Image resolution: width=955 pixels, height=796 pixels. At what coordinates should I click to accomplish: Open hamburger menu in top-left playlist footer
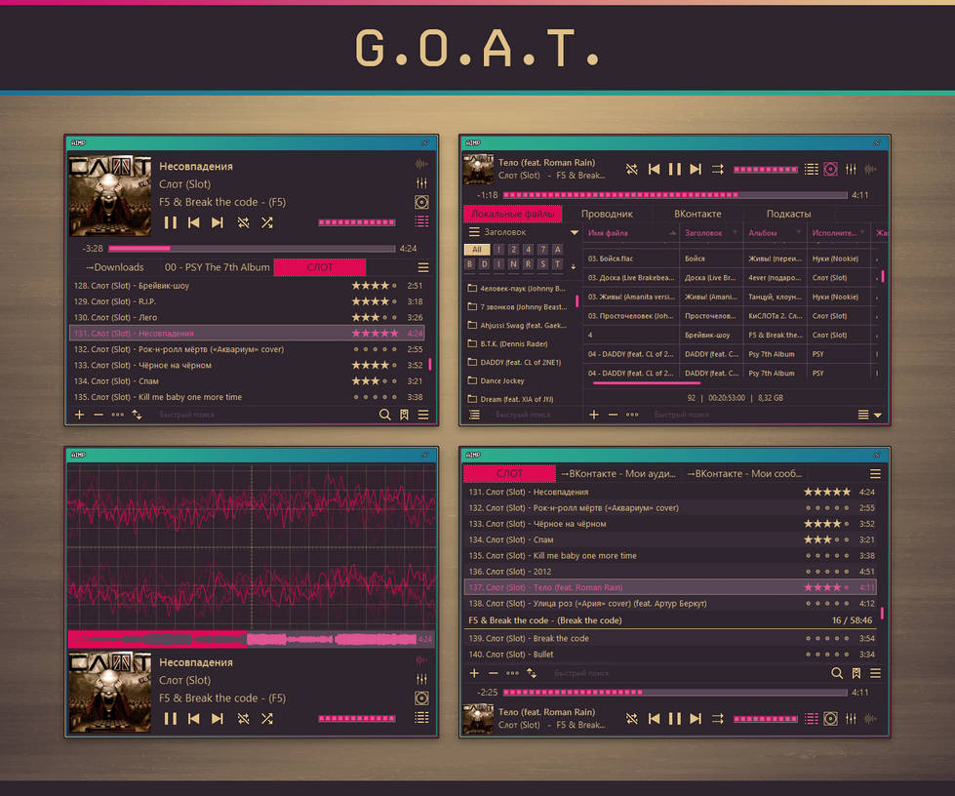click(423, 415)
